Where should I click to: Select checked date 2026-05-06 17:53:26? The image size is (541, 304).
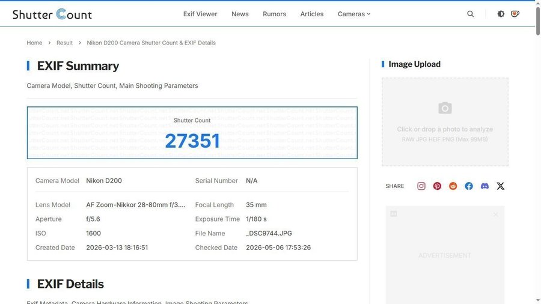(x=278, y=248)
